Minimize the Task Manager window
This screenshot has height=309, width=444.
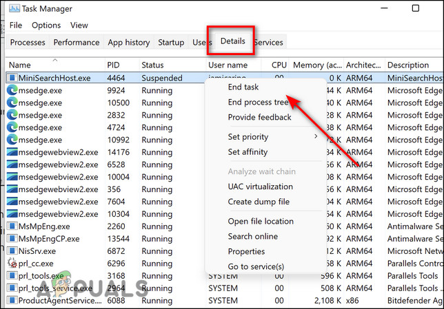point(384,8)
